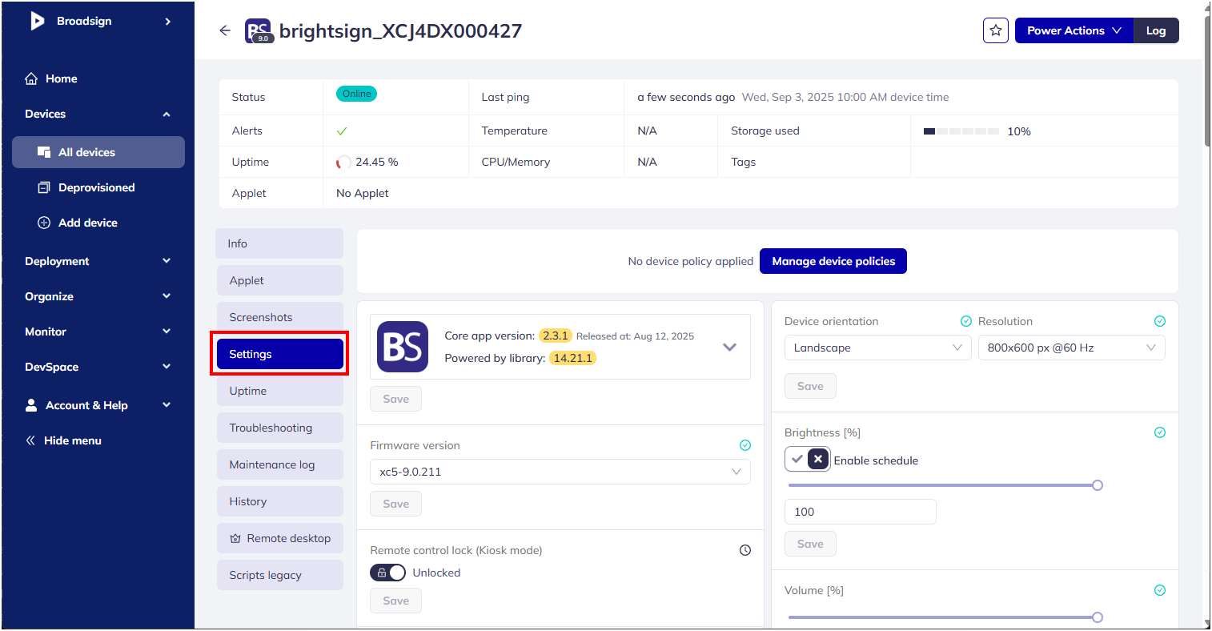Expand the DevSpace menu section

167,367
